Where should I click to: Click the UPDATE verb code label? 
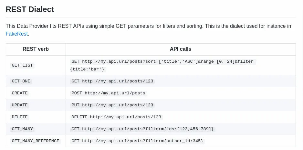tap(20, 105)
